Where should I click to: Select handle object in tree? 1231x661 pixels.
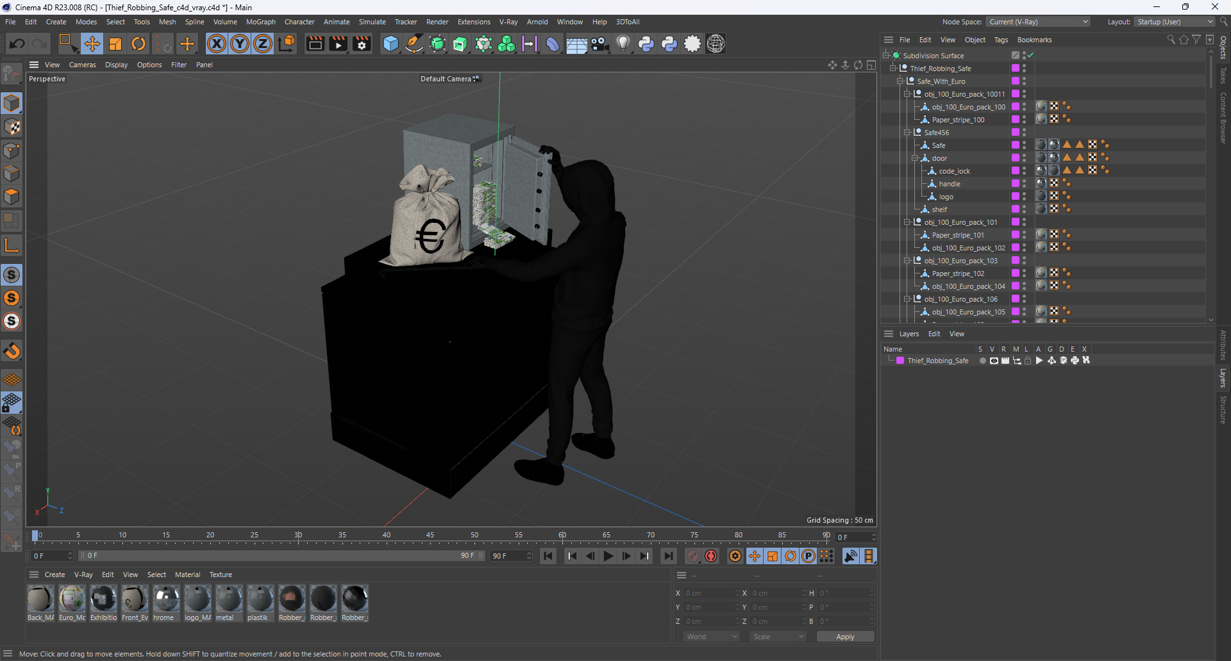pyautogui.click(x=950, y=184)
